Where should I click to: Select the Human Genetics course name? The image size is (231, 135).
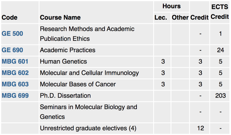click(63, 61)
